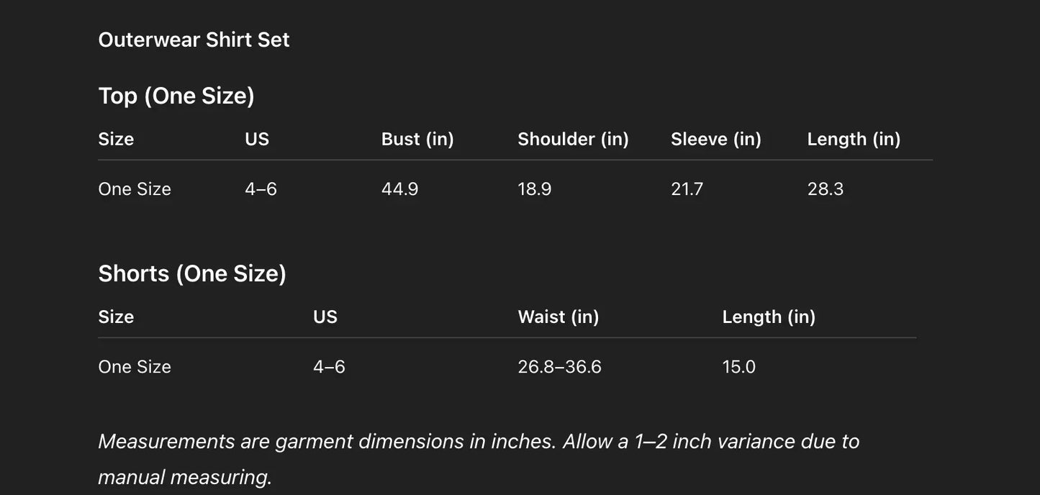
Task: Click the Waist (in) column header
Action: (558, 317)
